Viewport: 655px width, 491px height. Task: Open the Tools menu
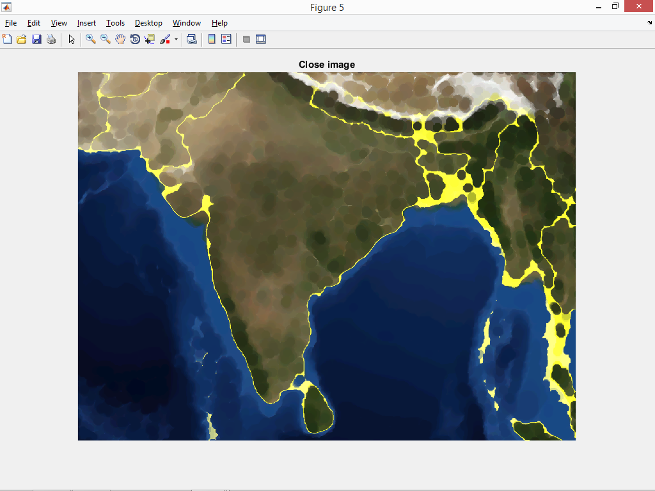pyautogui.click(x=115, y=23)
